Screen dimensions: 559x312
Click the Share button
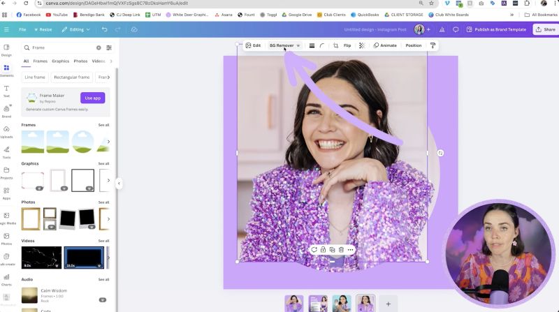click(546, 29)
